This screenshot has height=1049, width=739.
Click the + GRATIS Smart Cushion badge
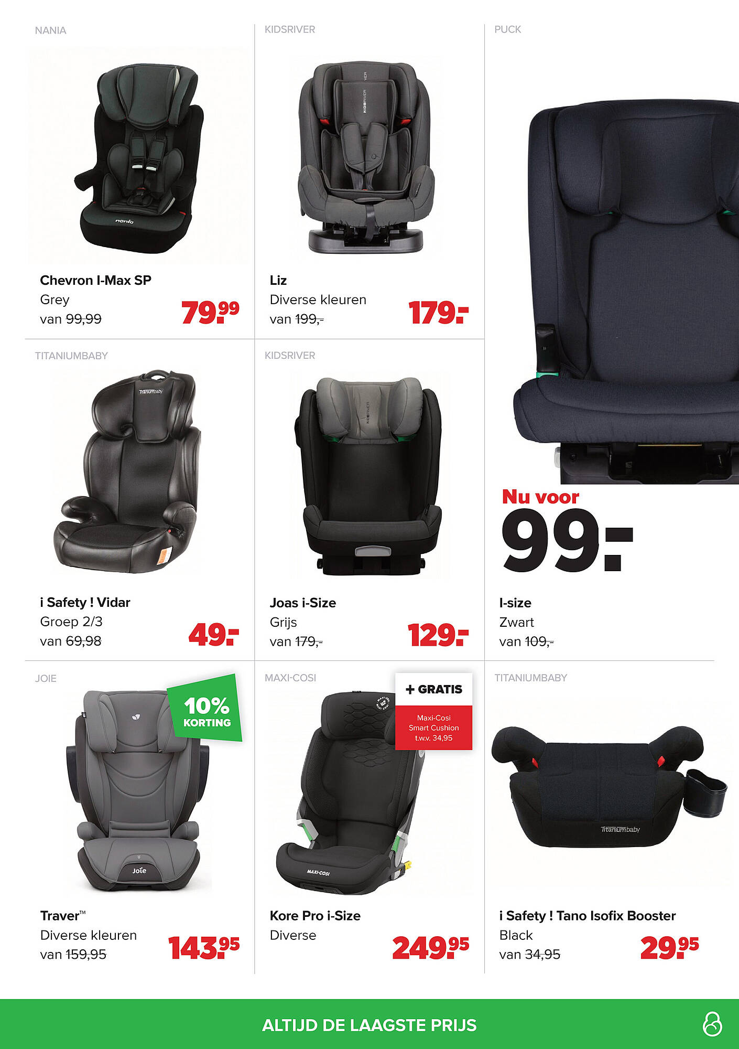click(x=433, y=711)
